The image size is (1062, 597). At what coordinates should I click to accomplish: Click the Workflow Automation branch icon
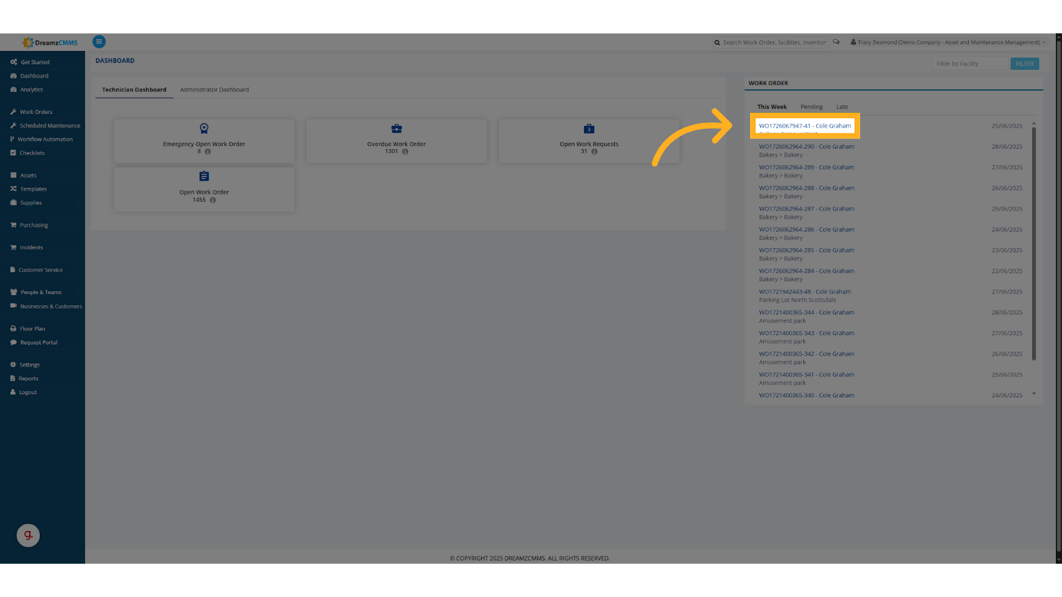pos(13,139)
